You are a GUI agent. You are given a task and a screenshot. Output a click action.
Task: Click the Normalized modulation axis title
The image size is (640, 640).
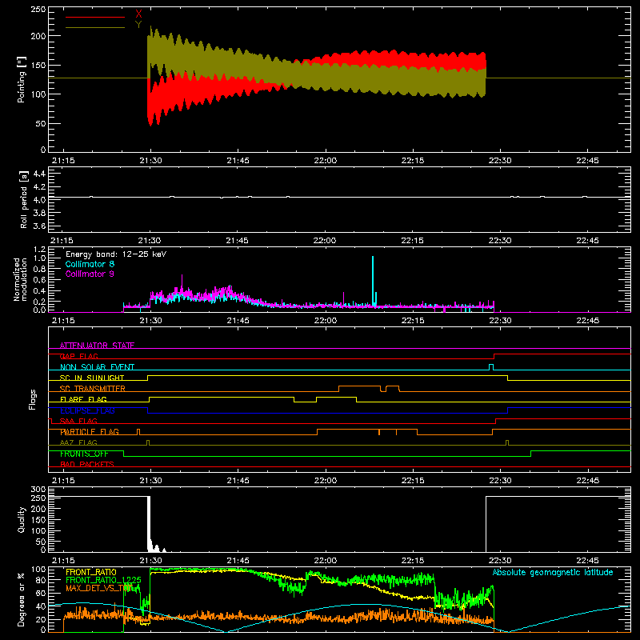(20, 279)
